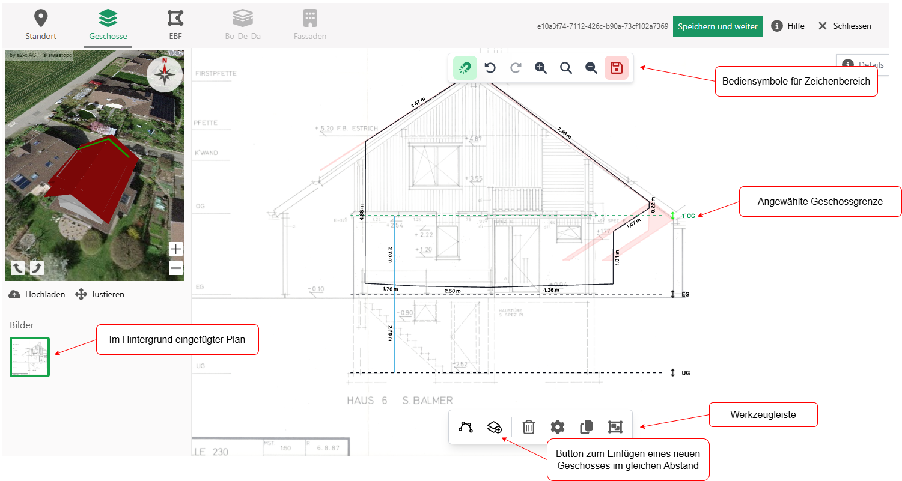The image size is (902, 481).
Task: Select the polygon drawing tool
Action: pos(466,427)
